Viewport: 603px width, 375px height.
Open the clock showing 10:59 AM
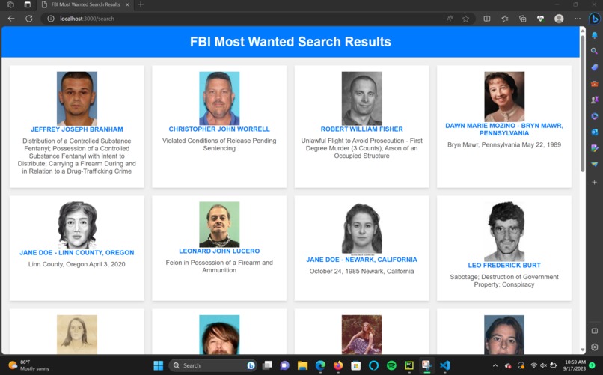[575, 365]
